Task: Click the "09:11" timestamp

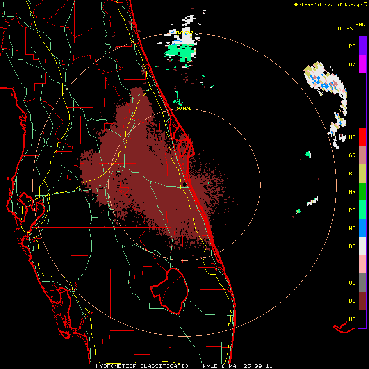Action: point(263,366)
